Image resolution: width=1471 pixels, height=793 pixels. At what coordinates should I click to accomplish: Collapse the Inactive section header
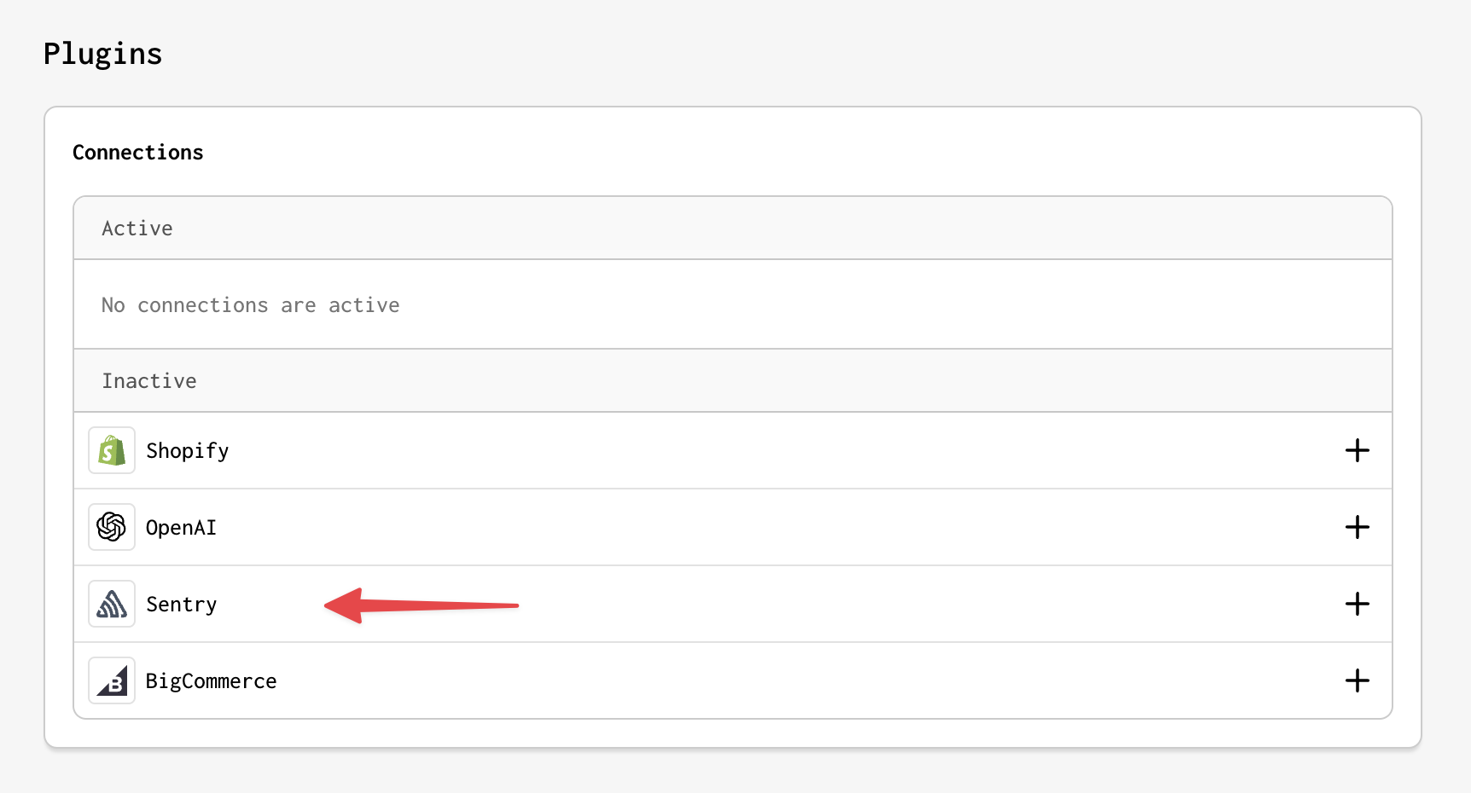(733, 381)
